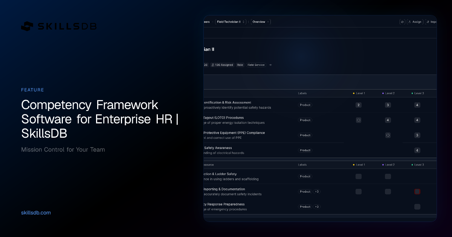The image size is (452, 237).
Task: Select Level 2 value 3 for Risk Assessment
Action: tap(388, 105)
